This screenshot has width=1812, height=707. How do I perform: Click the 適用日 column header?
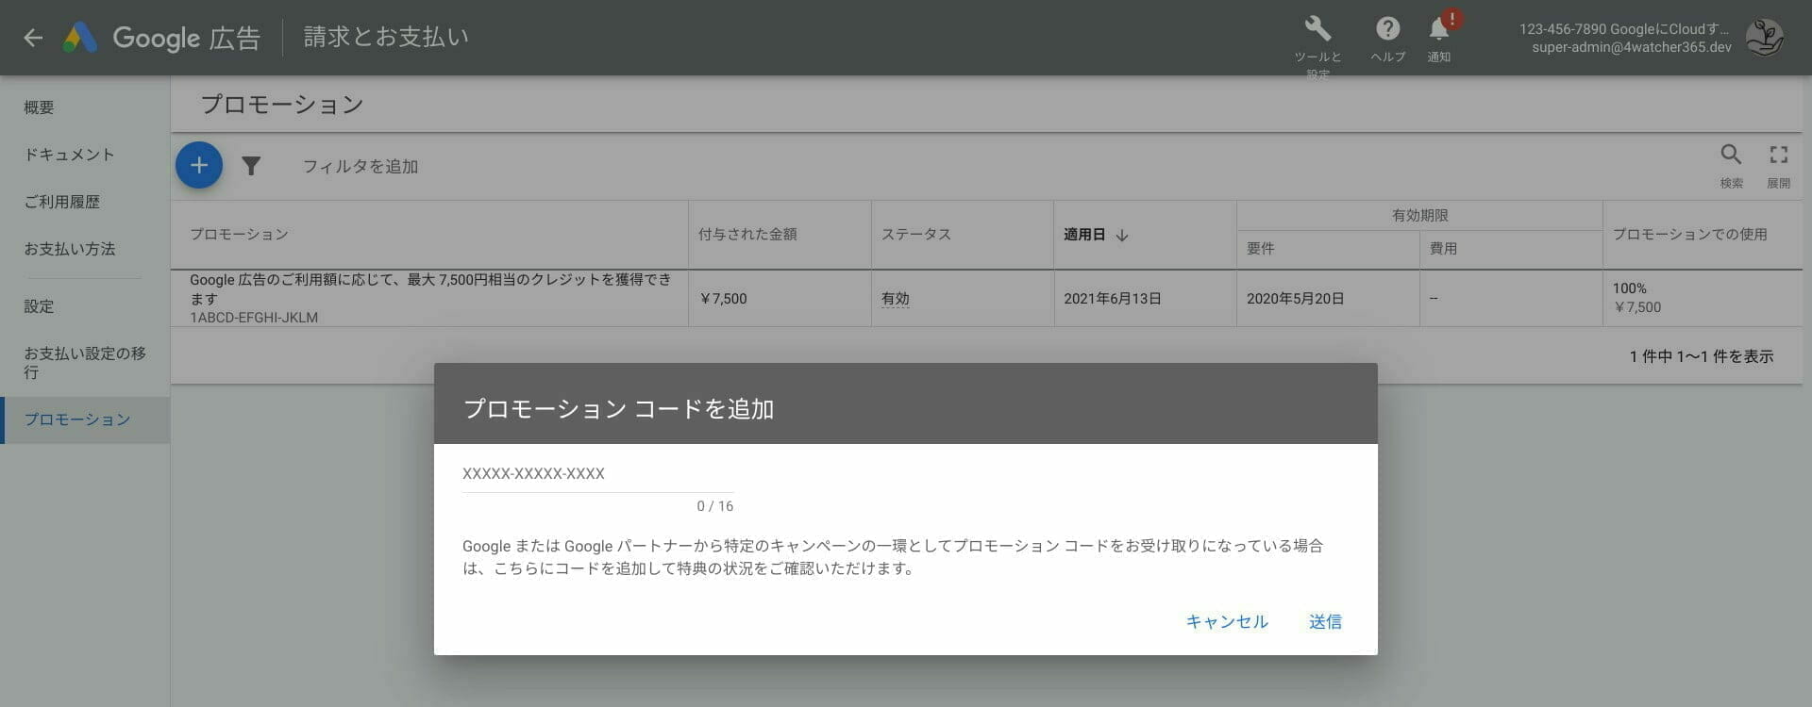point(1084,235)
